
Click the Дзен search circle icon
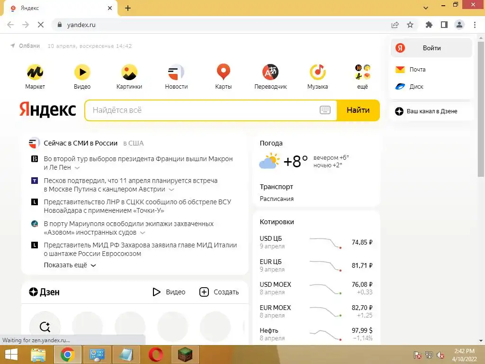tap(45, 327)
